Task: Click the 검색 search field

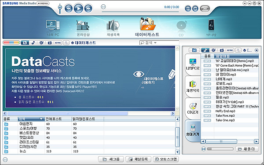Action: click(x=159, y=43)
